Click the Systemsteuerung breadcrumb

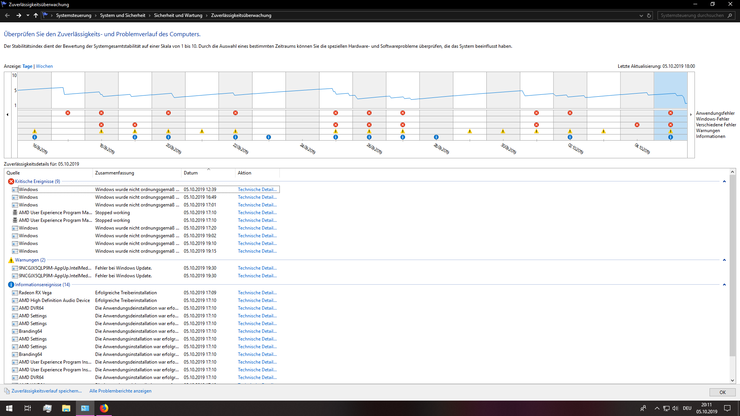point(74,15)
